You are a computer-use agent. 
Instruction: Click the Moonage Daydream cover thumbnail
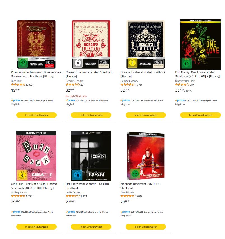pos(146,156)
